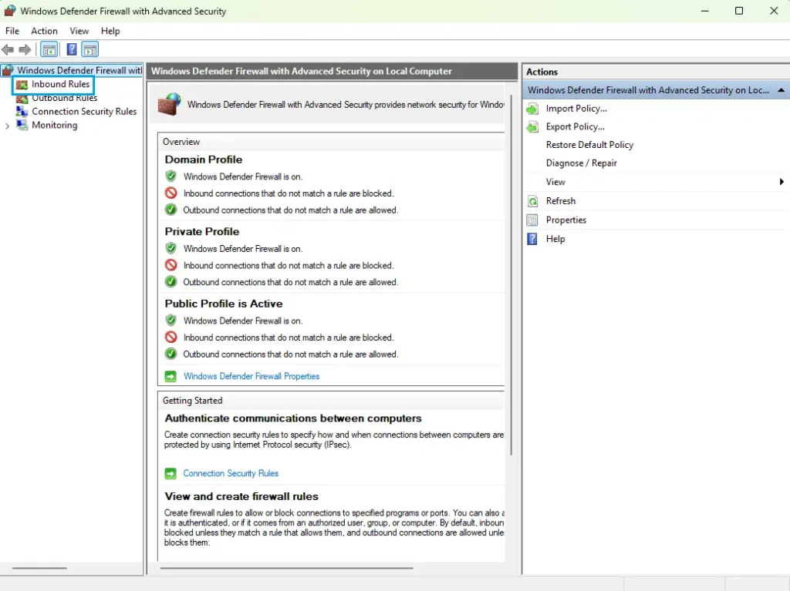This screenshot has height=591, width=790.
Task: Click the Inbound Rules brick-wall icon
Action: click(x=22, y=84)
